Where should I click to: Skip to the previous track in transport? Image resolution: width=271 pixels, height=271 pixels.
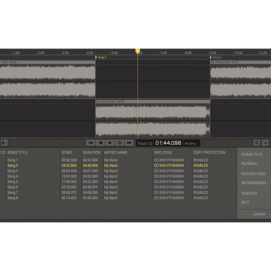pyautogui.click(x=91, y=143)
